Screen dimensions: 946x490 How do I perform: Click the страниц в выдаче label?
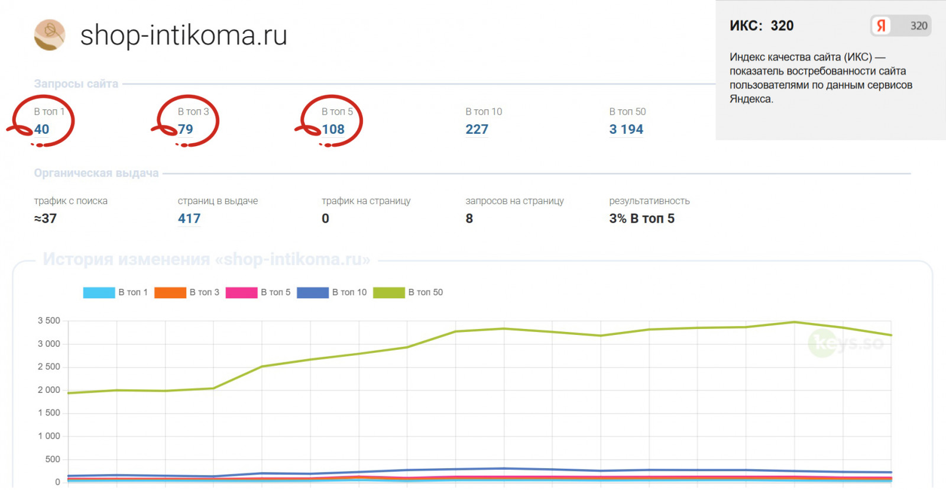click(x=218, y=201)
